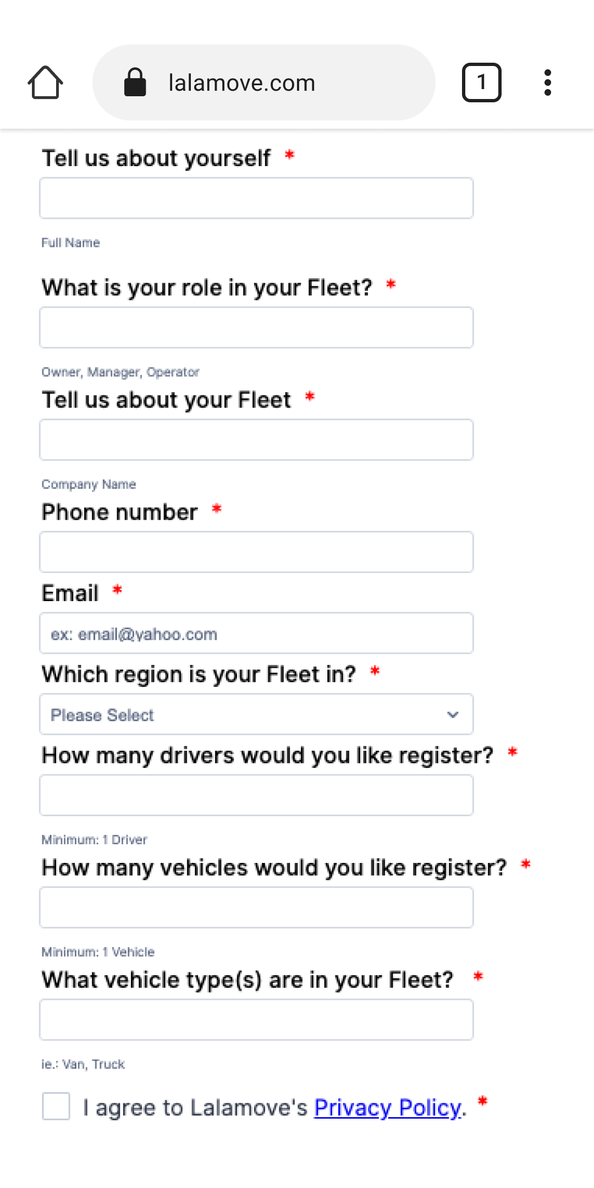Focus the Company Name input box
The width and height of the screenshot is (594, 1188).
pos(256,439)
